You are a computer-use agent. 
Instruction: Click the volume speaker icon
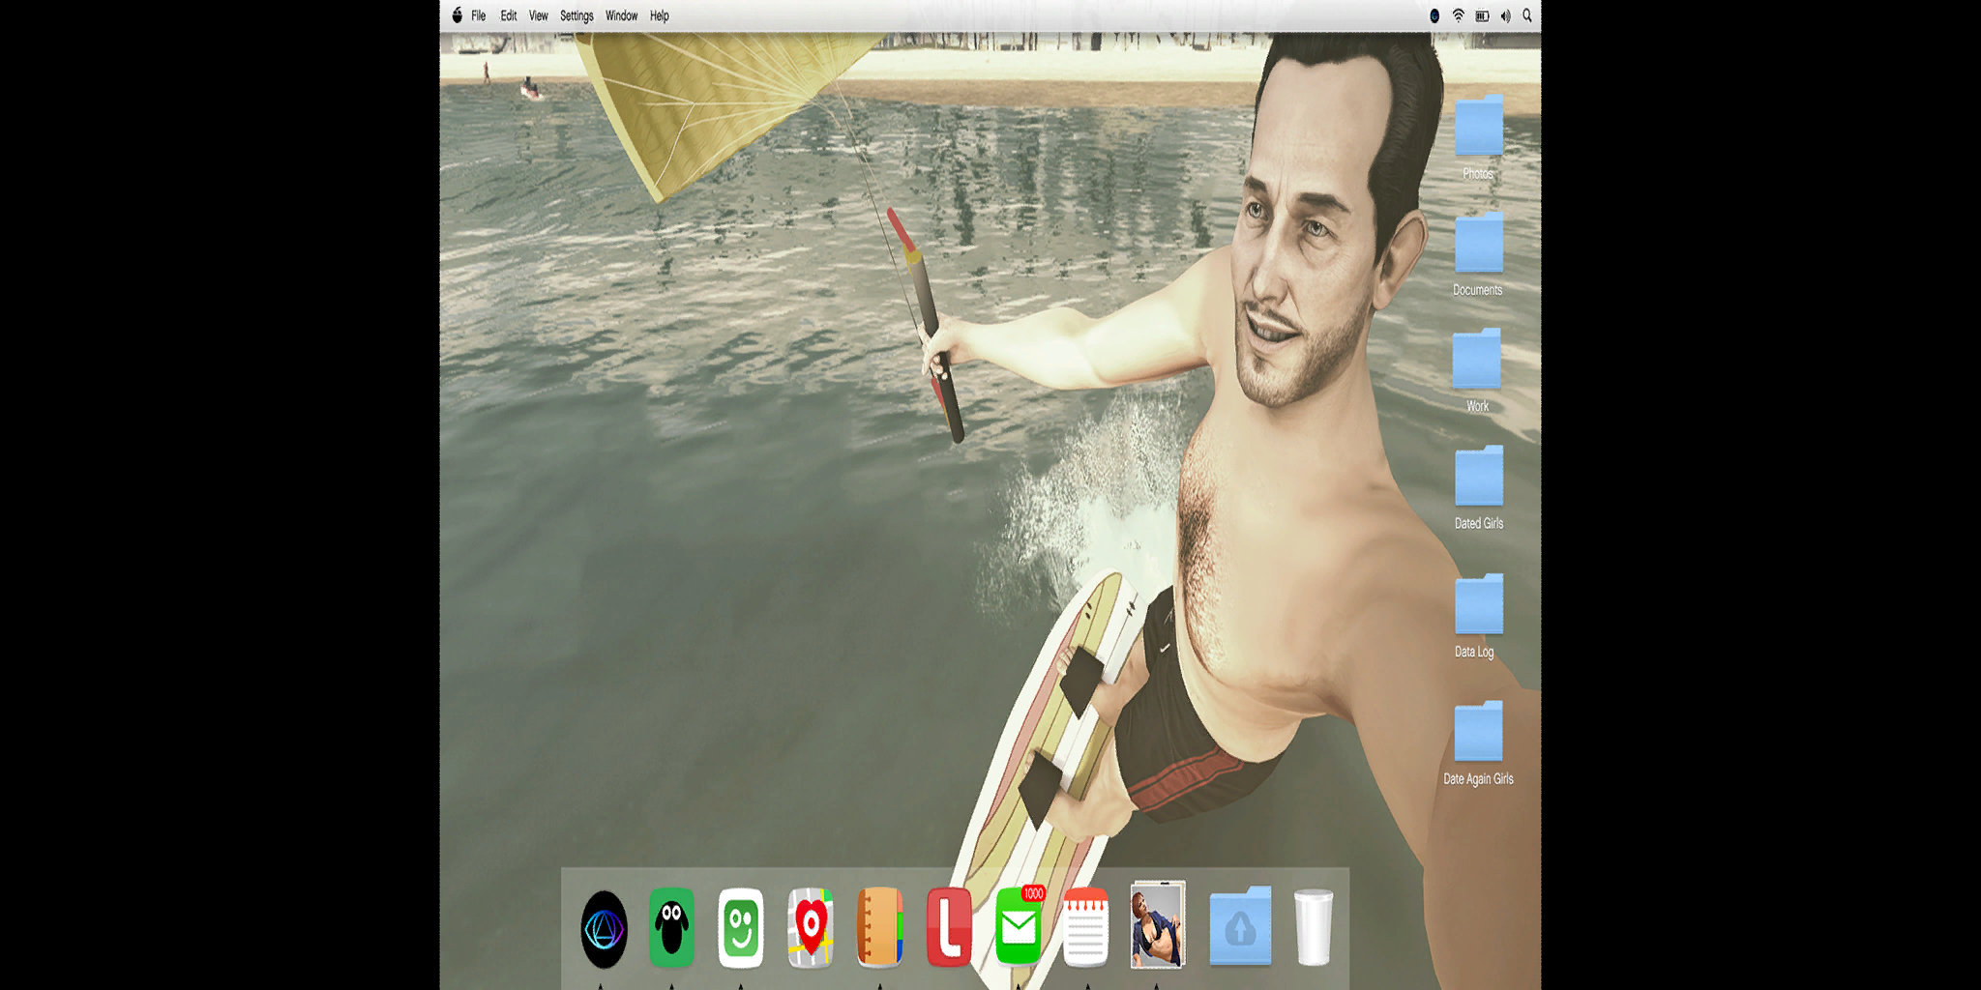1505,15
